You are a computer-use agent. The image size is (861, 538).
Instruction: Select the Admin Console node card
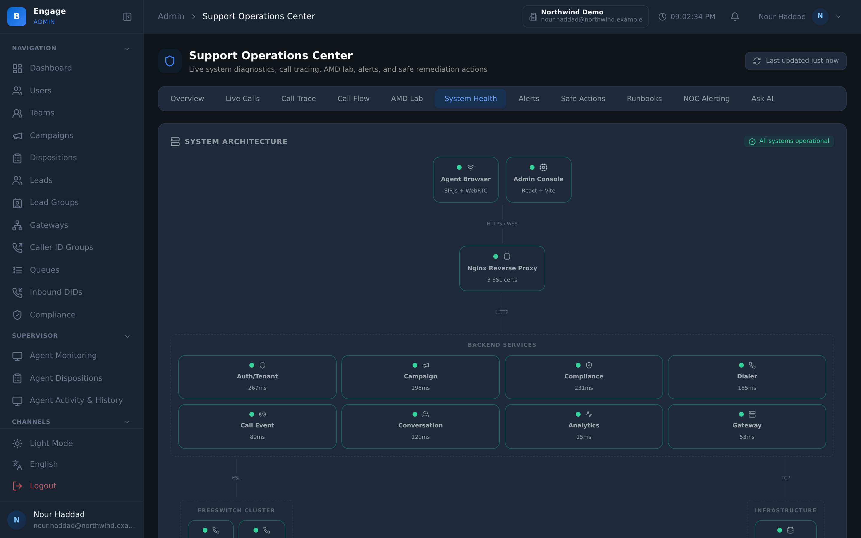tap(538, 180)
